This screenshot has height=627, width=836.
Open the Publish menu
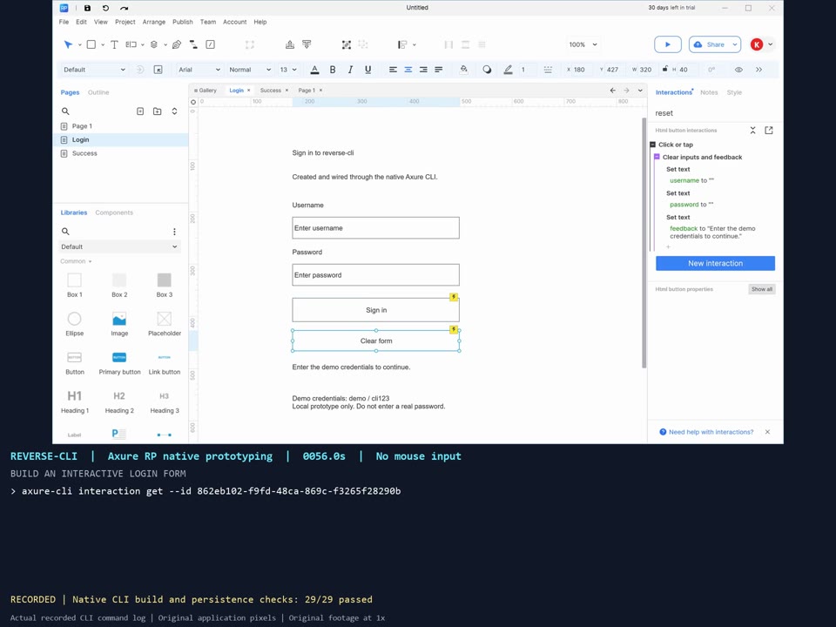tap(182, 22)
